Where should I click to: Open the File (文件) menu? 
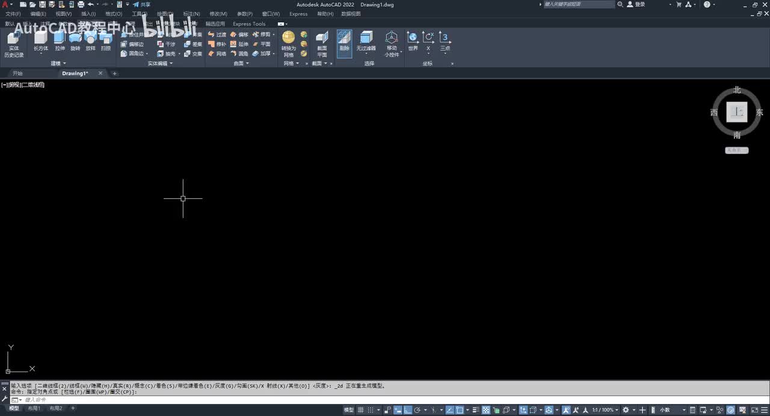point(13,14)
